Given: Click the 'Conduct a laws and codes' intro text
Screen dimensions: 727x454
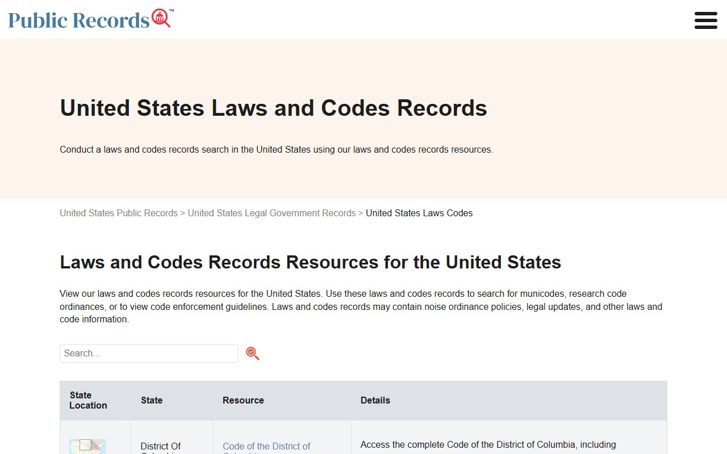Looking at the screenshot, I should (276, 150).
